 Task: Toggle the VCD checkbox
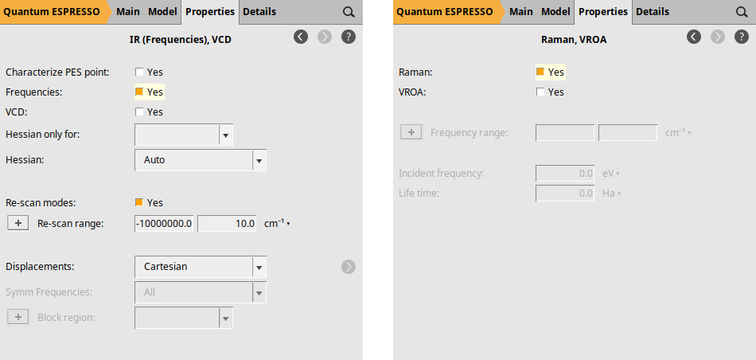tap(139, 112)
